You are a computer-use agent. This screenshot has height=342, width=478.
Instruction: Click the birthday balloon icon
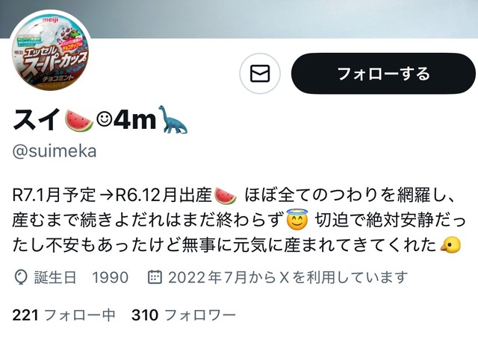(21, 277)
